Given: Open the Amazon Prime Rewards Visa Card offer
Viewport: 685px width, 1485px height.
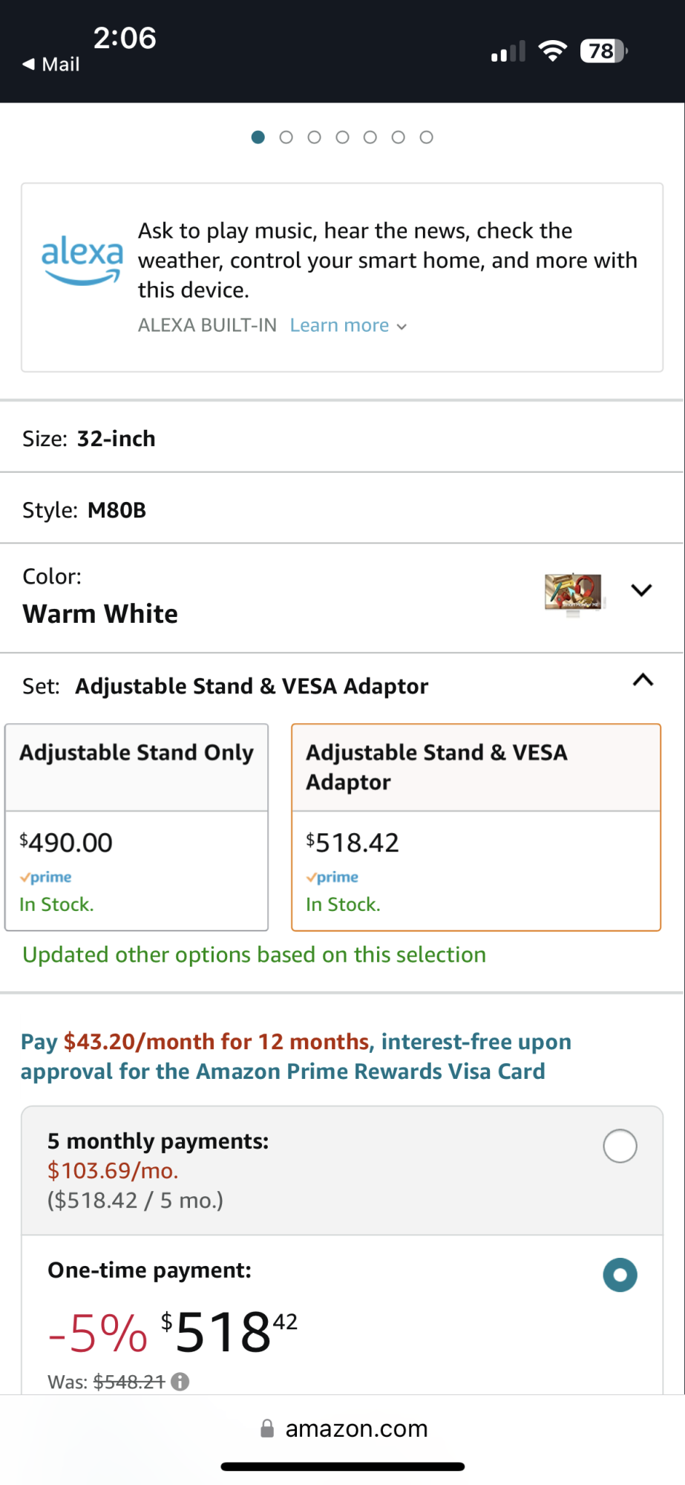Looking at the screenshot, I should (x=295, y=1057).
